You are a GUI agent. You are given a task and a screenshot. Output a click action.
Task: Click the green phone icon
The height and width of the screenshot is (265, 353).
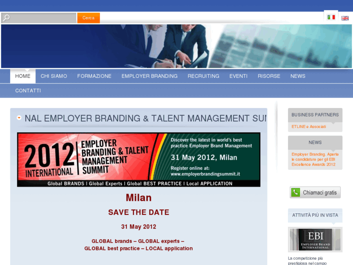[295, 193]
